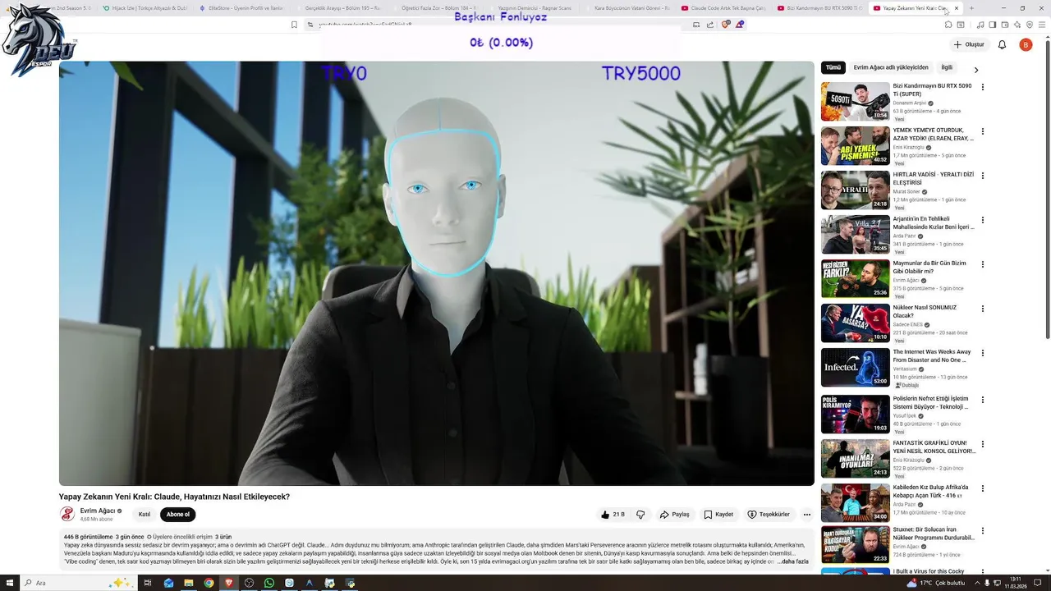Open options menu for YEMEK YEMEYE OTURDUK video
The width and height of the screenshot is (1051, 591).
point(983,131)
